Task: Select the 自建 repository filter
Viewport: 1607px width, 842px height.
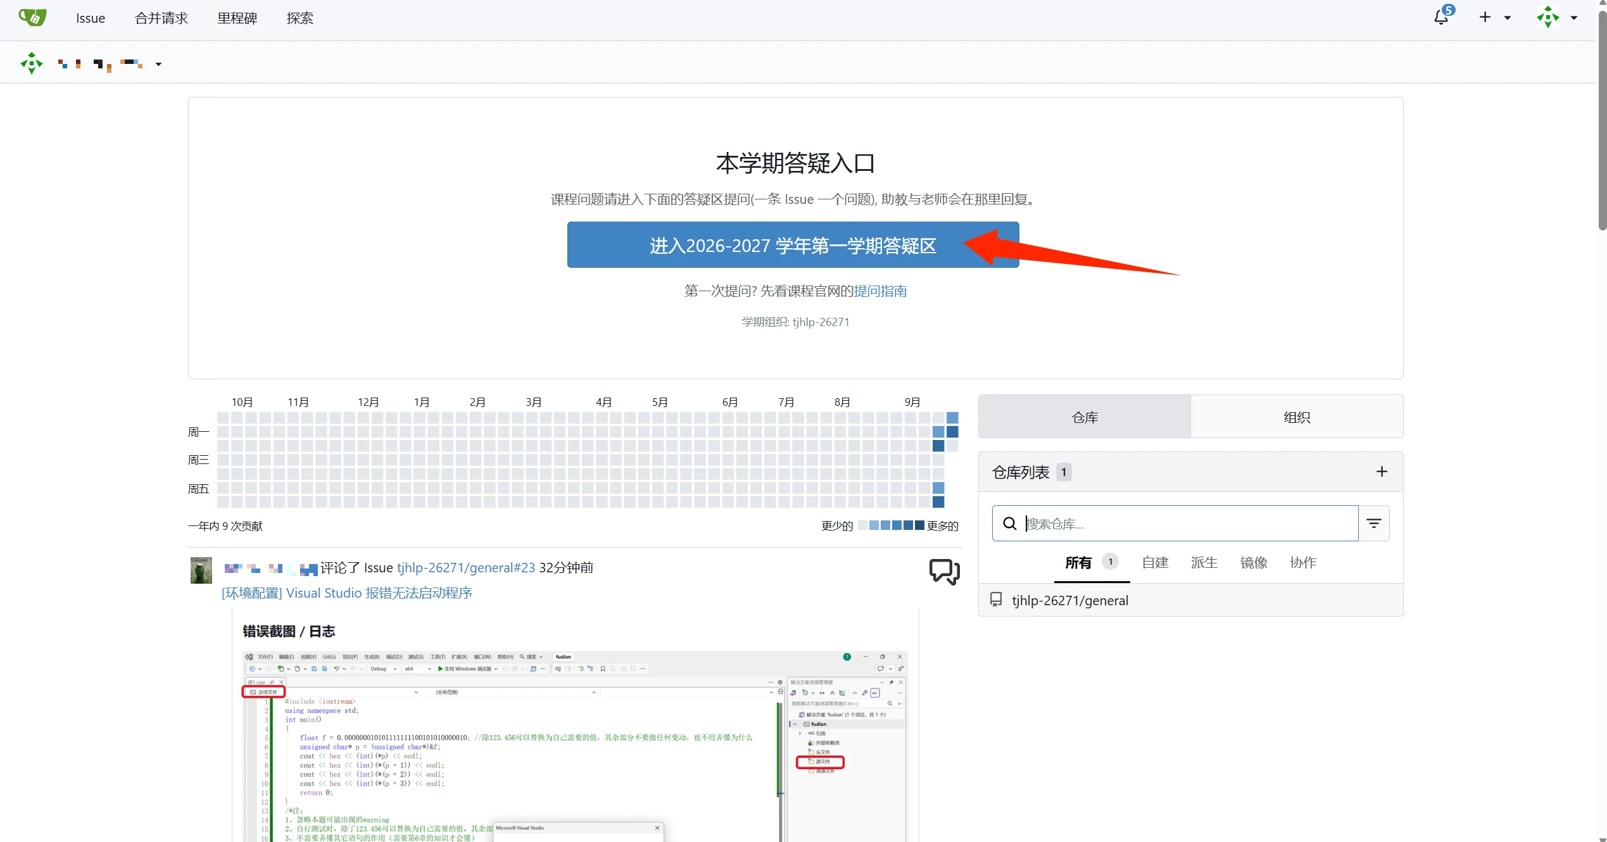Action: 1155,562
